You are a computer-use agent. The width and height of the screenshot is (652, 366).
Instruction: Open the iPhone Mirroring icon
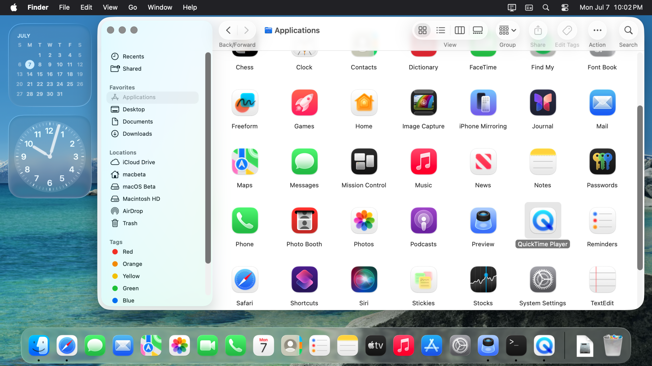[483, 103]
